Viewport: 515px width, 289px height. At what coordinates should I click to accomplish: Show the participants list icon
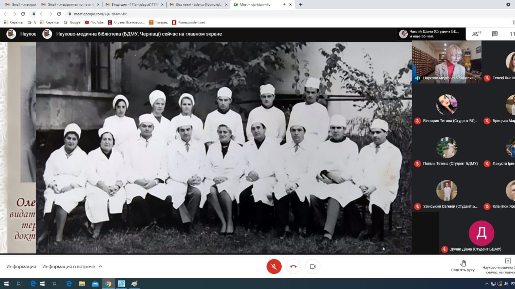coord(476,34)
